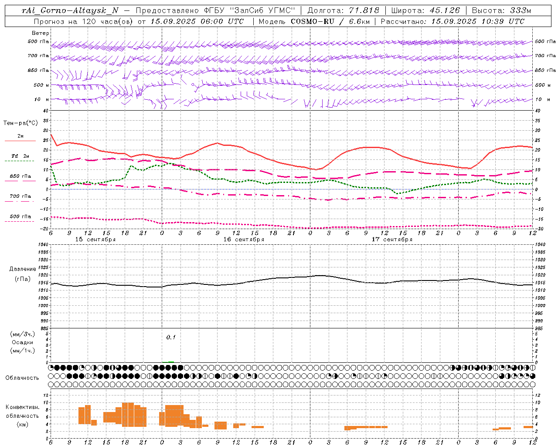Click the Облачность row label
This screenshot has width=558, height=446.
22,378
